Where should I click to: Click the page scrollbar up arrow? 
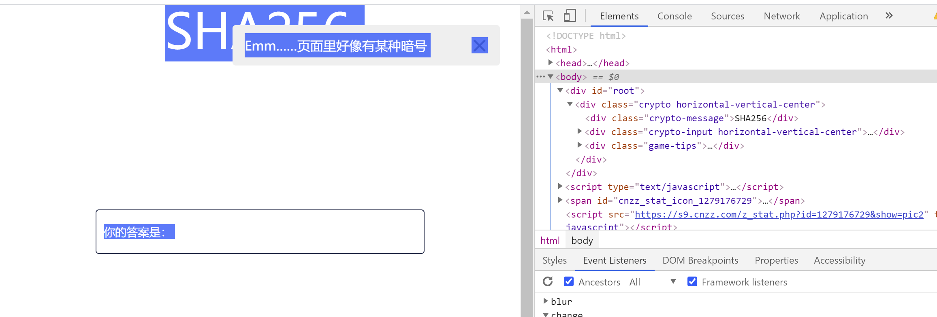[527, 12]
